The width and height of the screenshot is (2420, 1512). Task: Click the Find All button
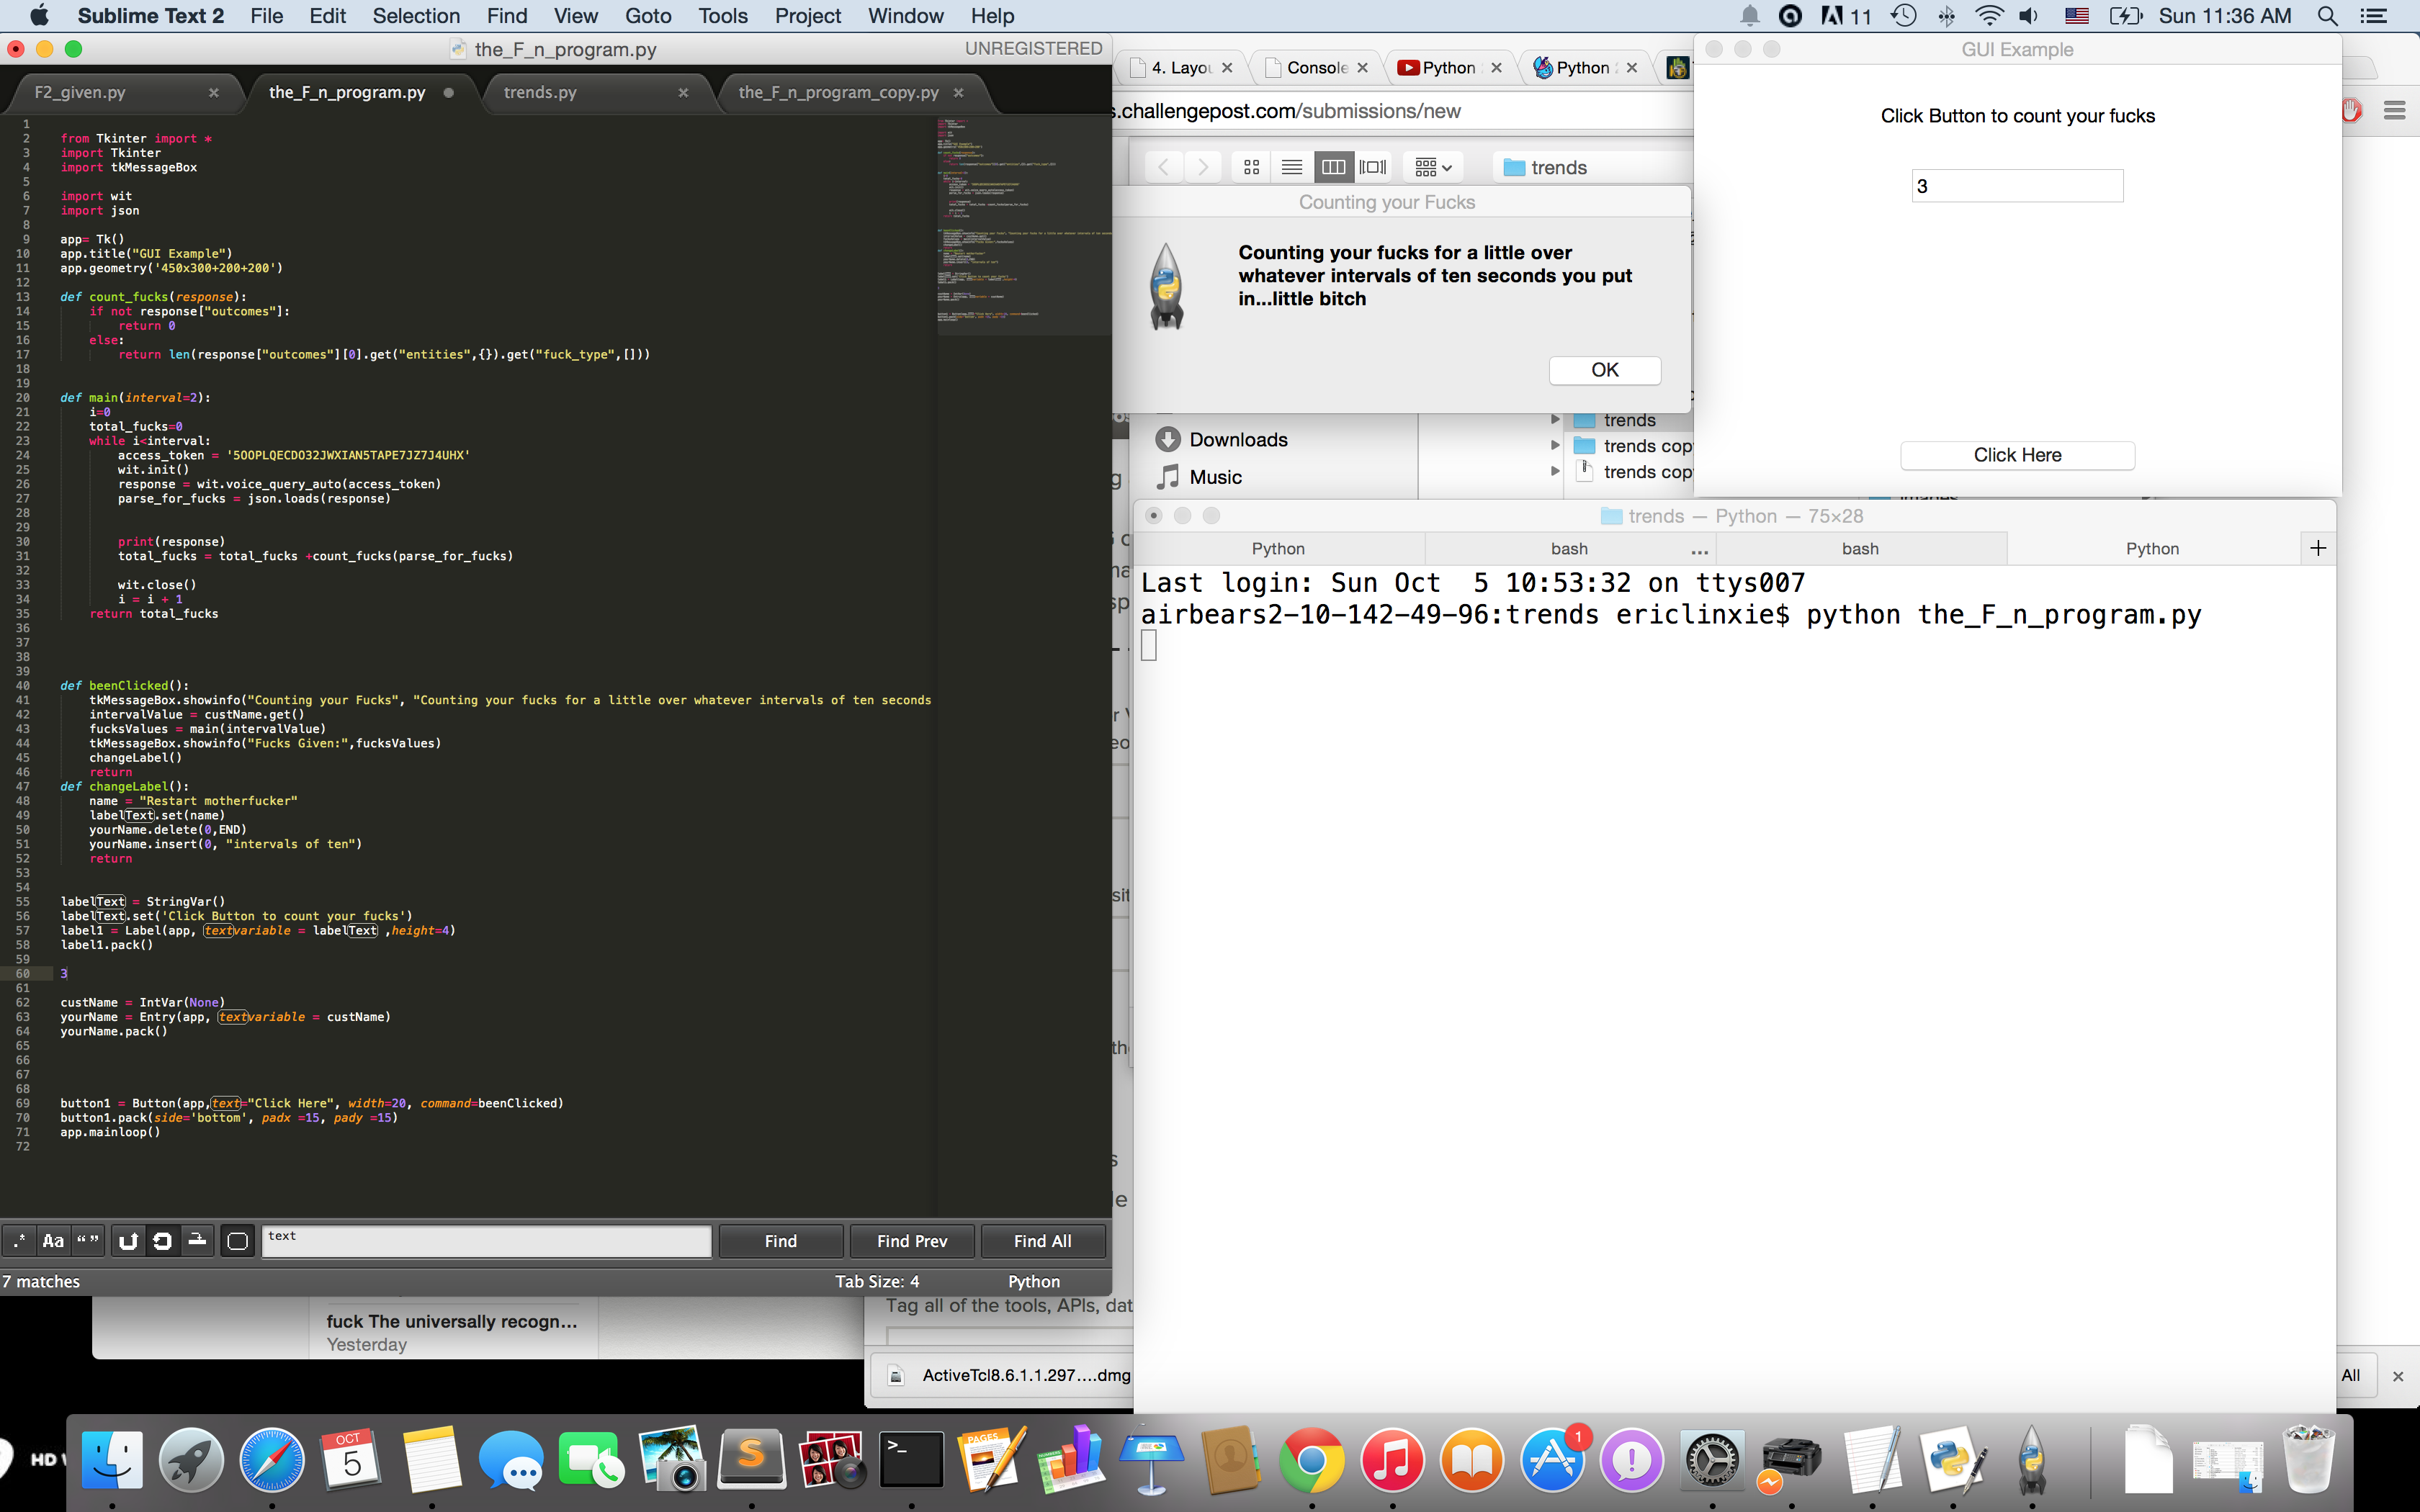click(x=1042, y=1241)
